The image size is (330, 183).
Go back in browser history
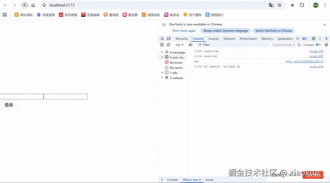click(5, 5)
